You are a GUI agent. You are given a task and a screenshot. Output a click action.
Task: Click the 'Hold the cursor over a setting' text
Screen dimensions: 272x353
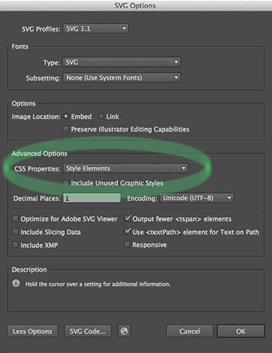point(98,284)
